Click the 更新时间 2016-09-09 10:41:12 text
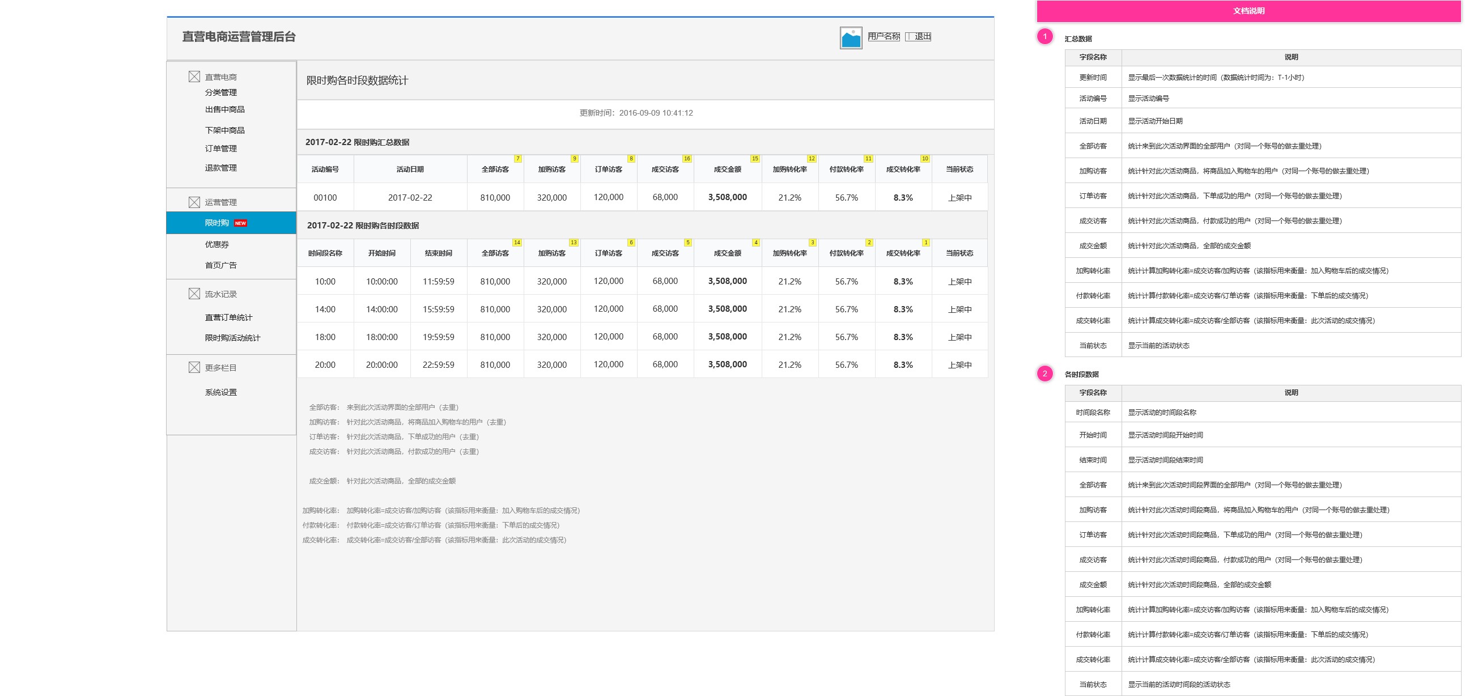The width and height of the screenshot is (1465, 696). (636, 113)
